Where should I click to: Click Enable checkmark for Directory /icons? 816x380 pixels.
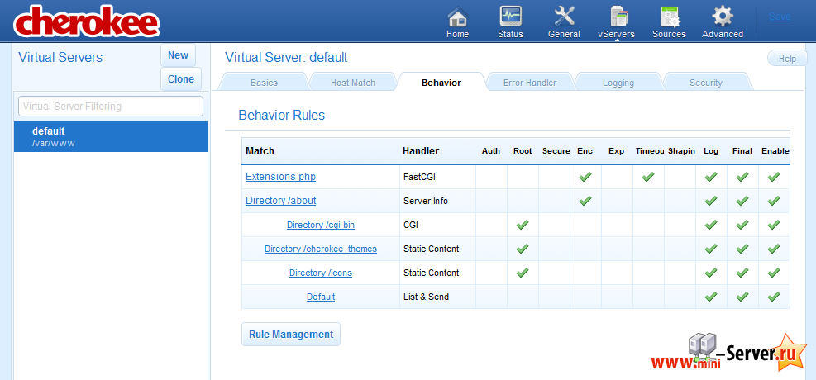coord(774,273)
